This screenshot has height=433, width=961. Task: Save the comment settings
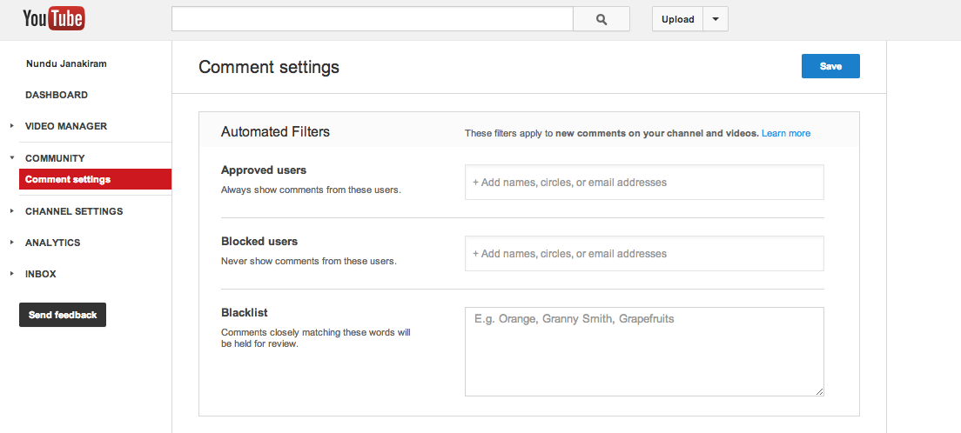[x=830, y=66]
